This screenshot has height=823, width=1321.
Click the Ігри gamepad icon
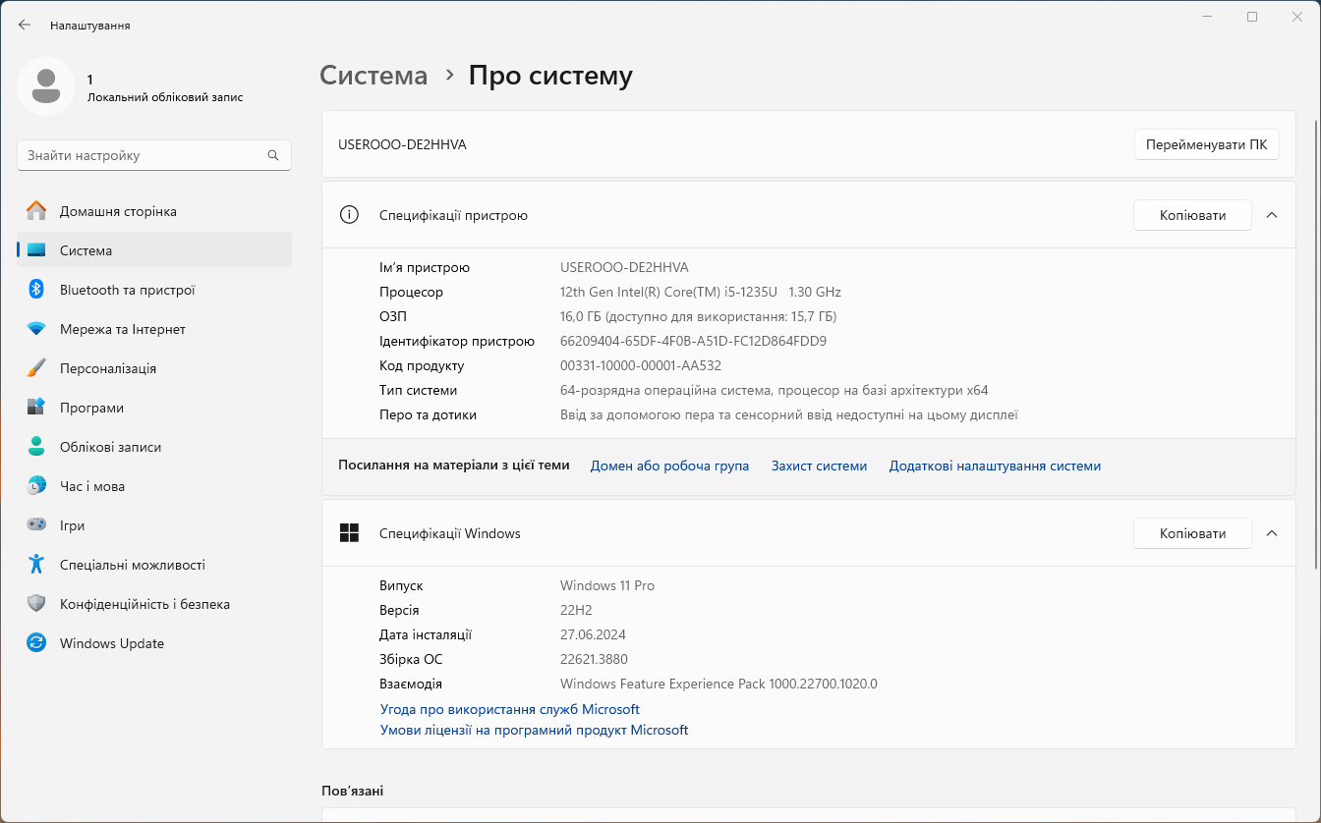tap(36, 525)
